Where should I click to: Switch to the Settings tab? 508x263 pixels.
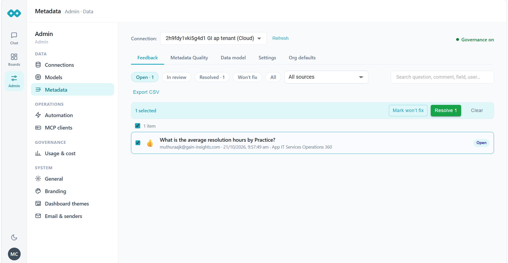point(267,58)
